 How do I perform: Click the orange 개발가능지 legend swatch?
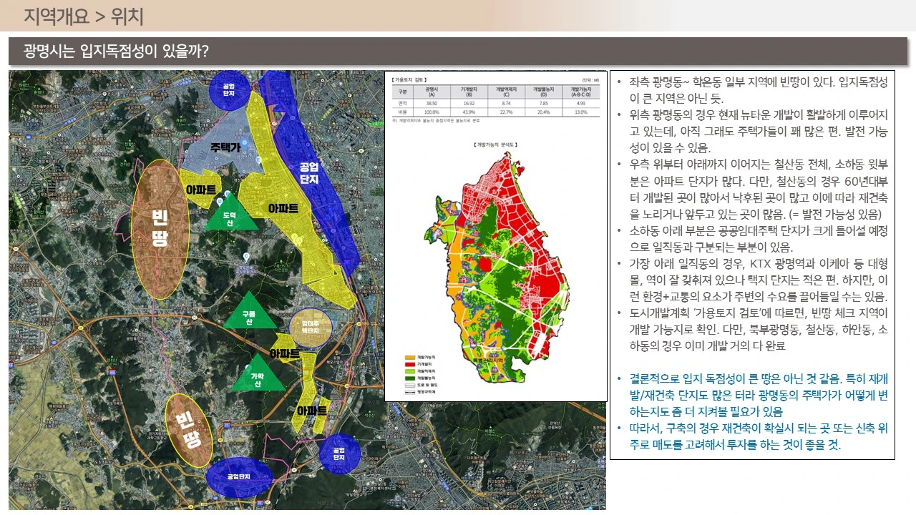[409, 357]
